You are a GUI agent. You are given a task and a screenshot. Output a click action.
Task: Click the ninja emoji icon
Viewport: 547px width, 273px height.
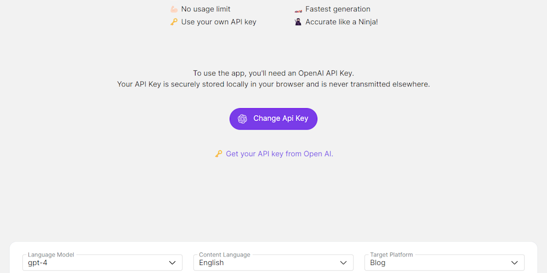point(298,22)
